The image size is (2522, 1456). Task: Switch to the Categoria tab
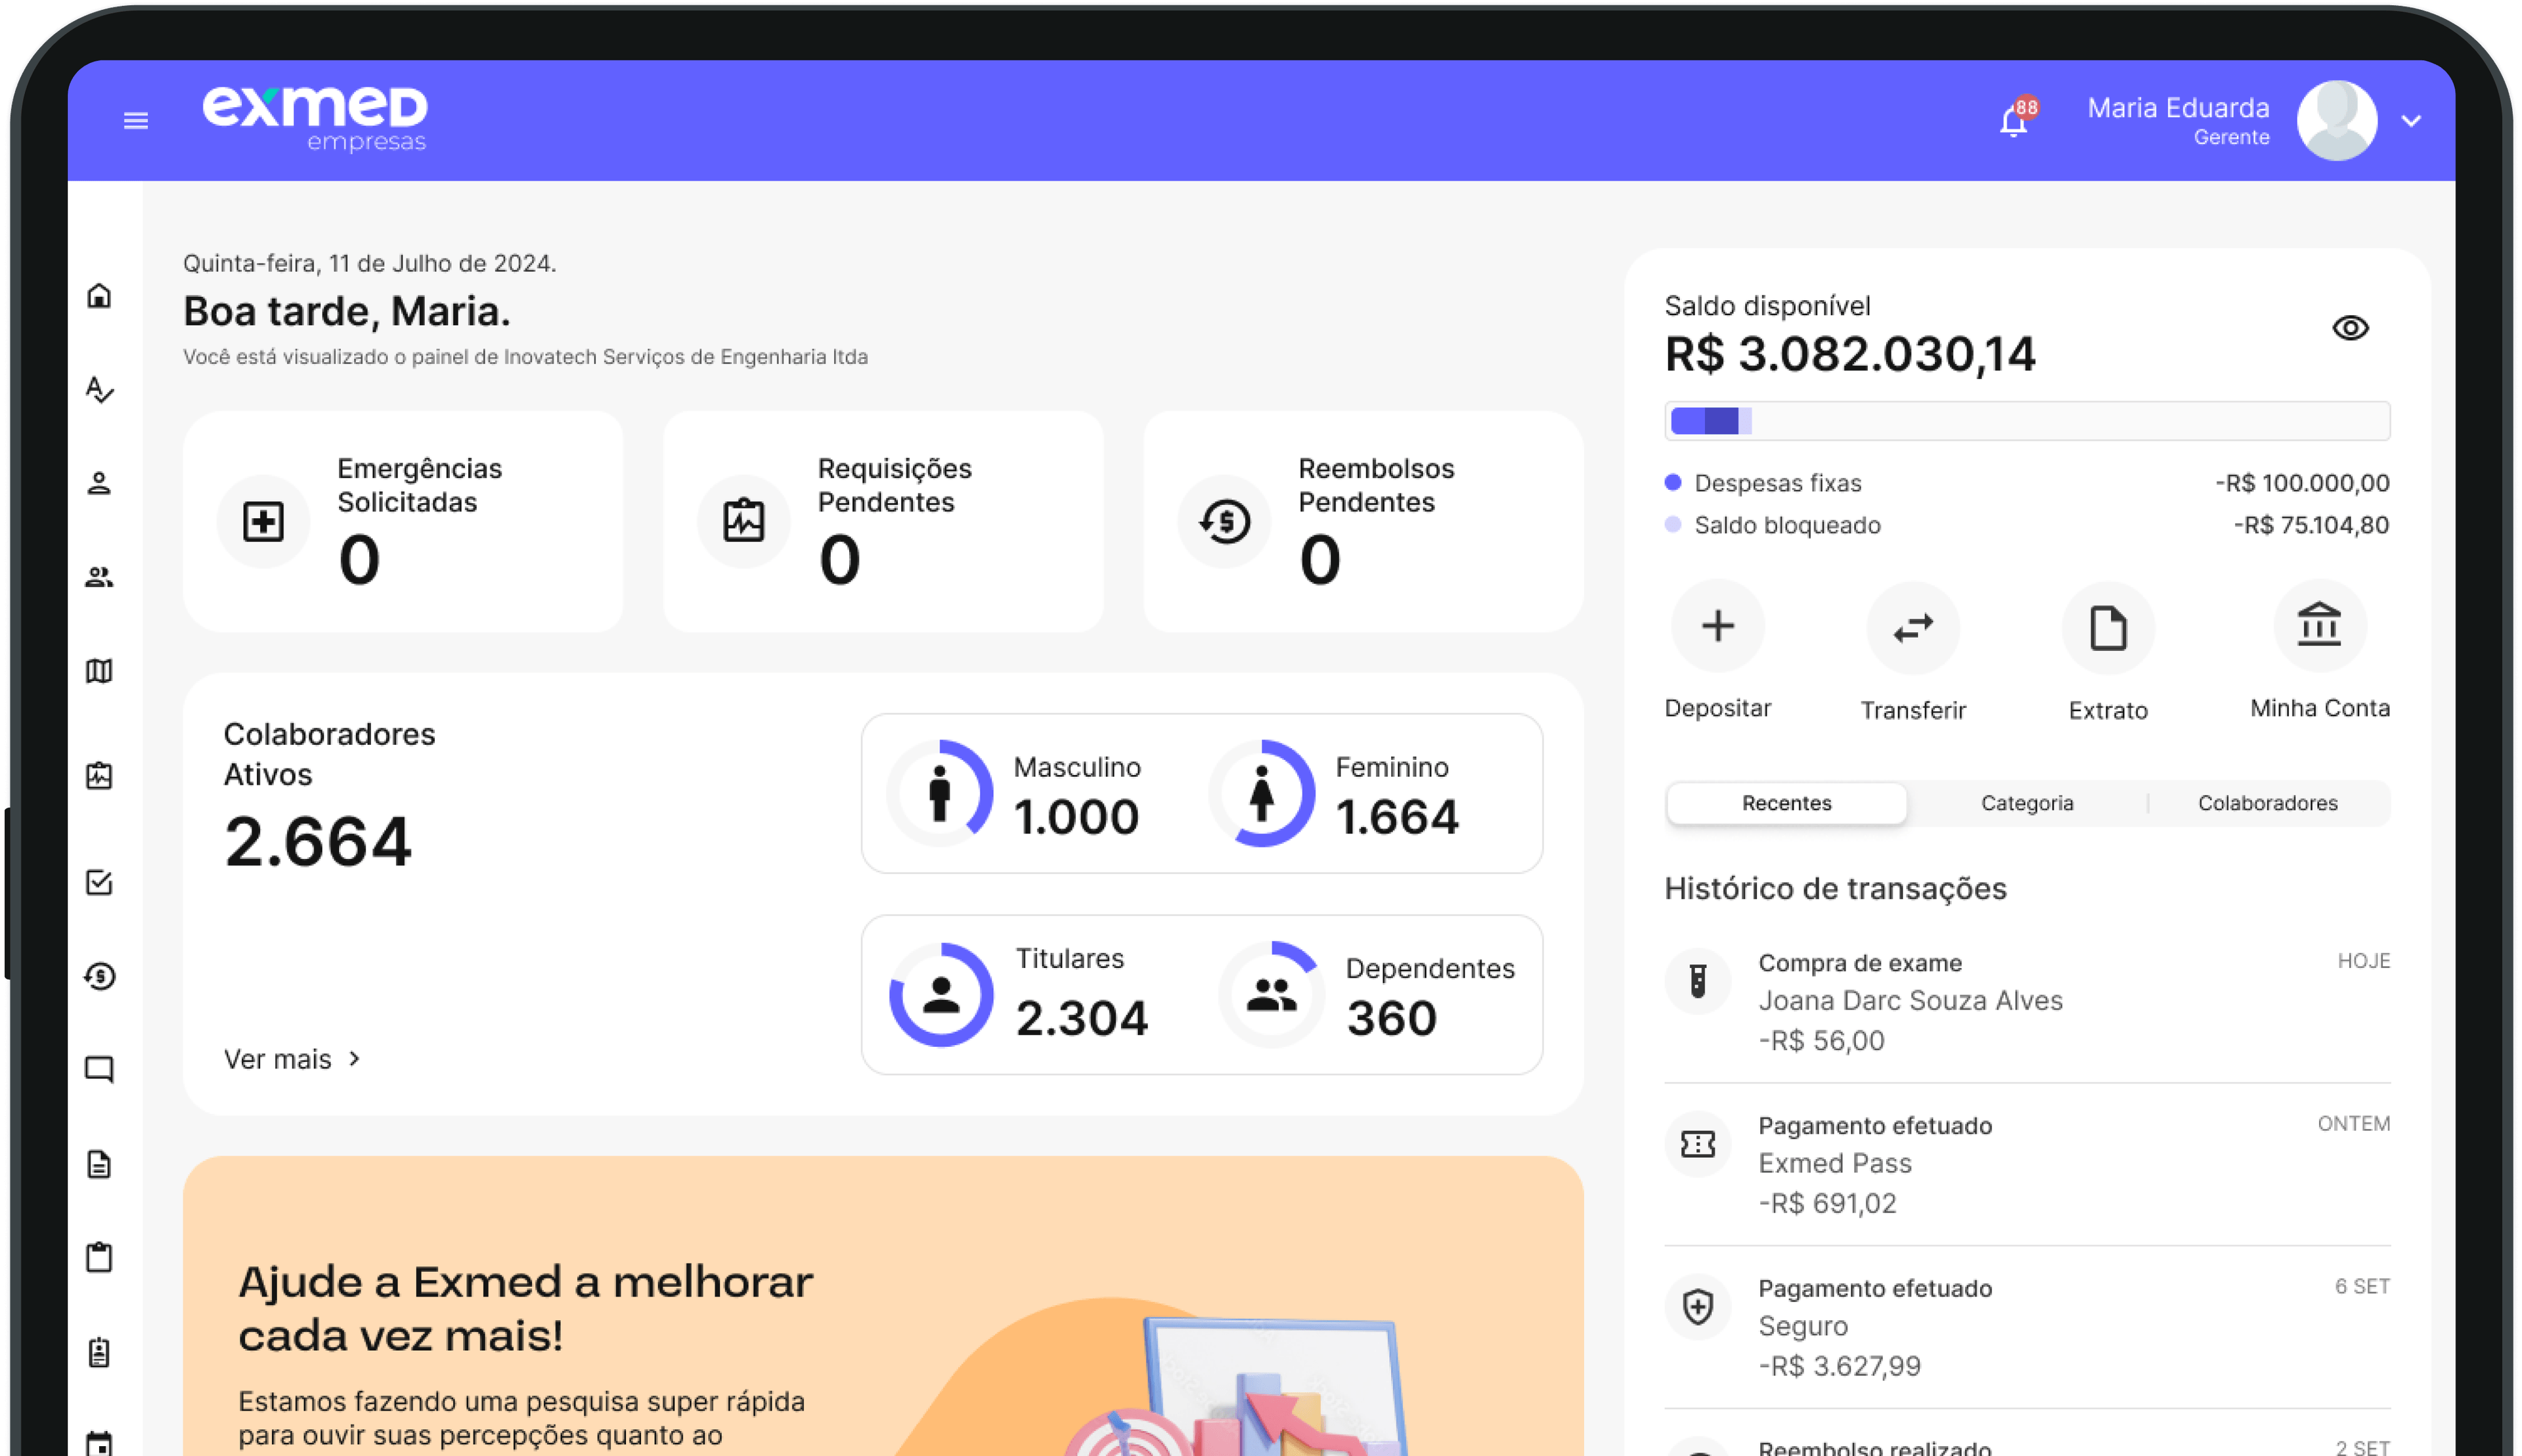tap(2027, 803)
